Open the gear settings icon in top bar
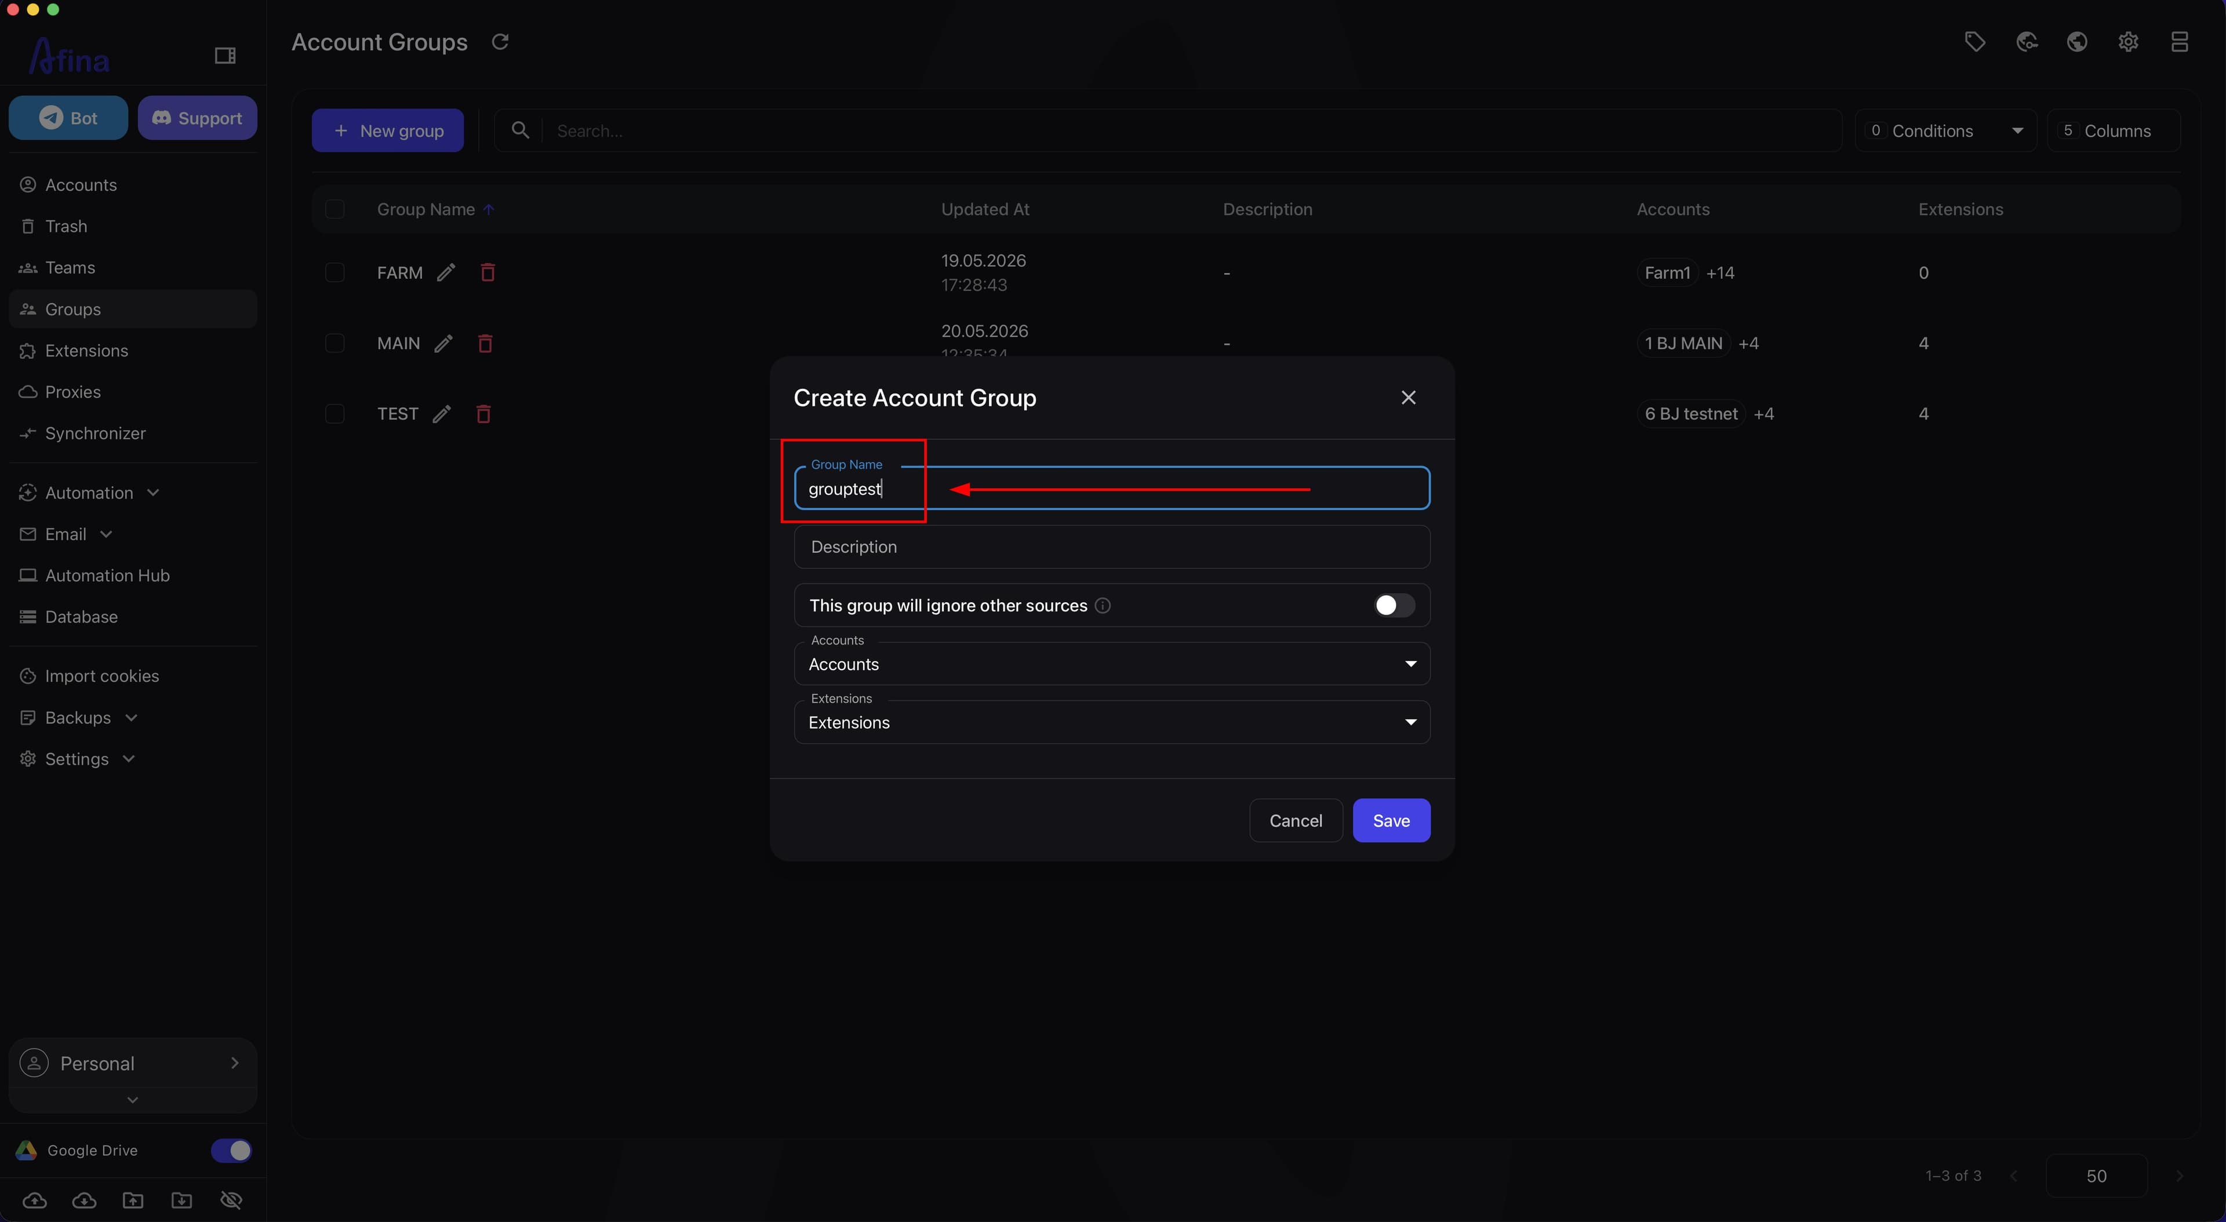2226x1222 pixels. click(x=2129, y=42)
